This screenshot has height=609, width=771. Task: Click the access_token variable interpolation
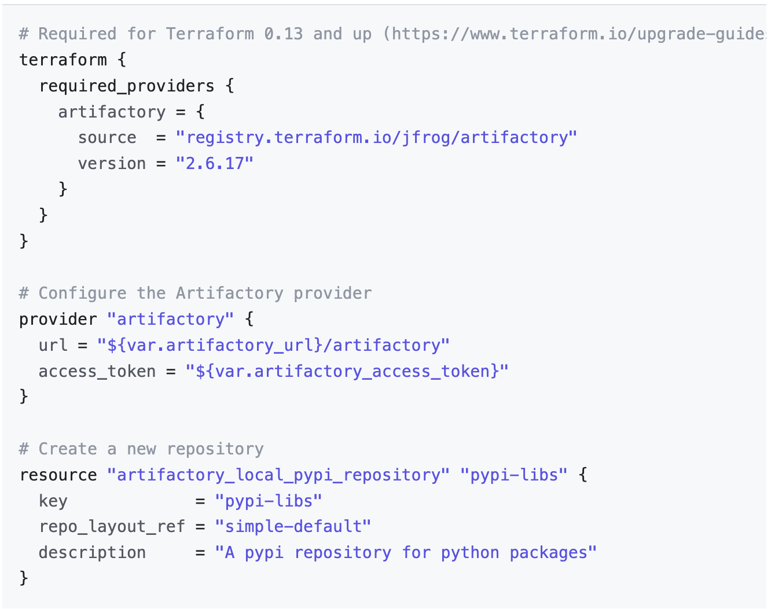347,370
